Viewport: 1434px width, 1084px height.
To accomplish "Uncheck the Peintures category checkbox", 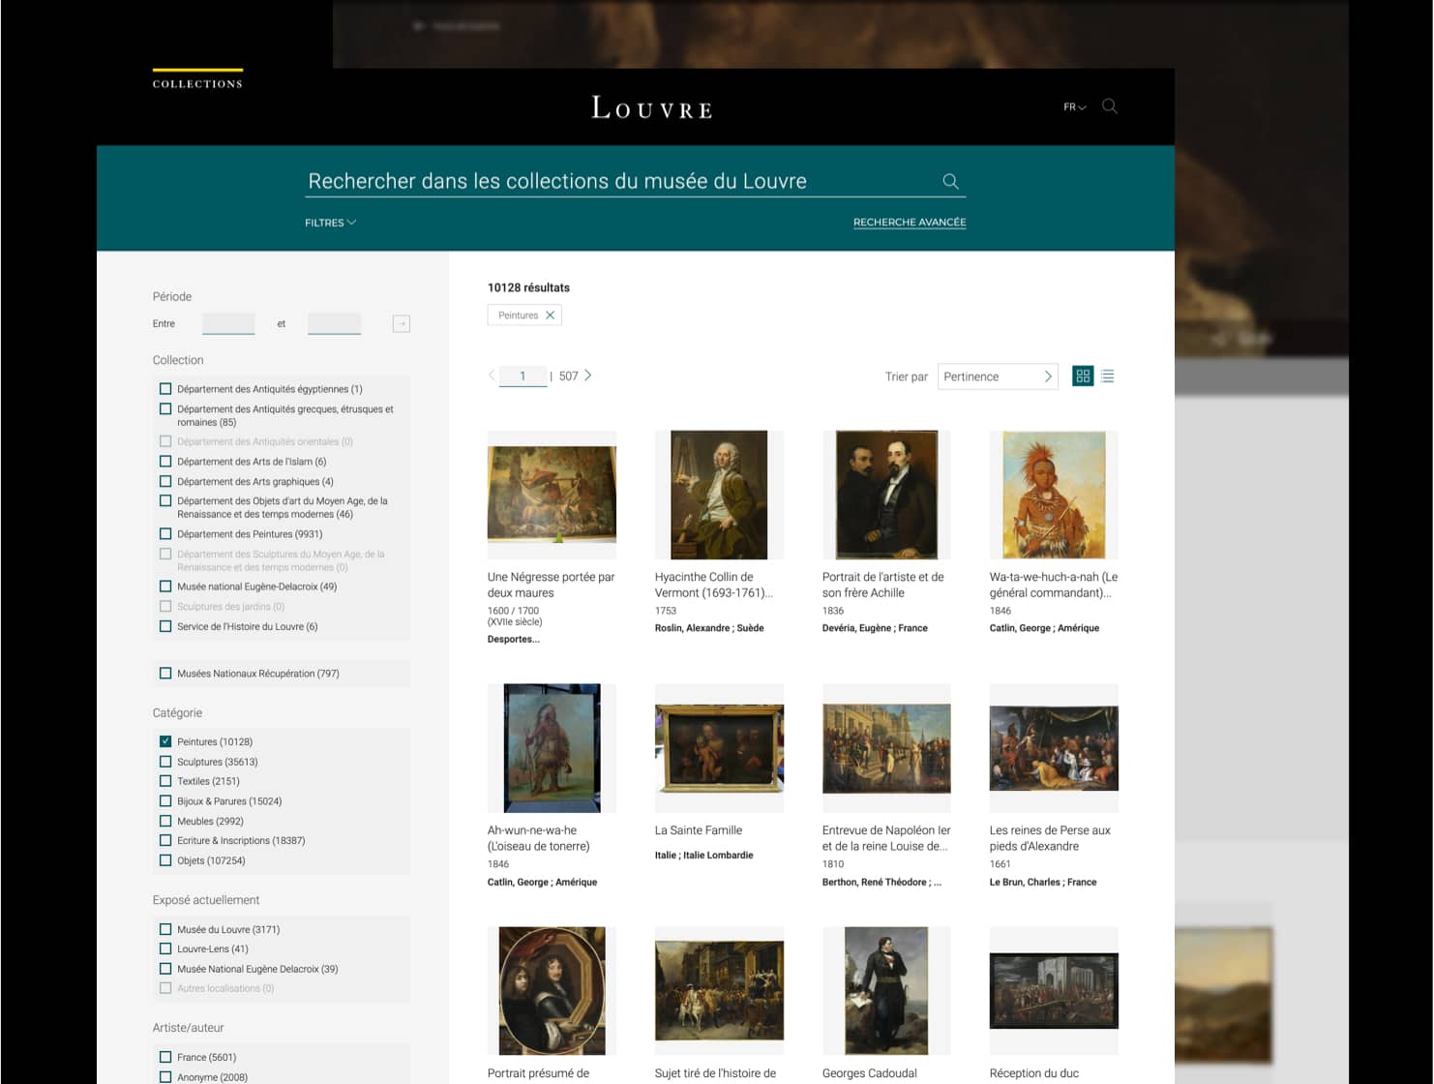I will coord(165,741).
